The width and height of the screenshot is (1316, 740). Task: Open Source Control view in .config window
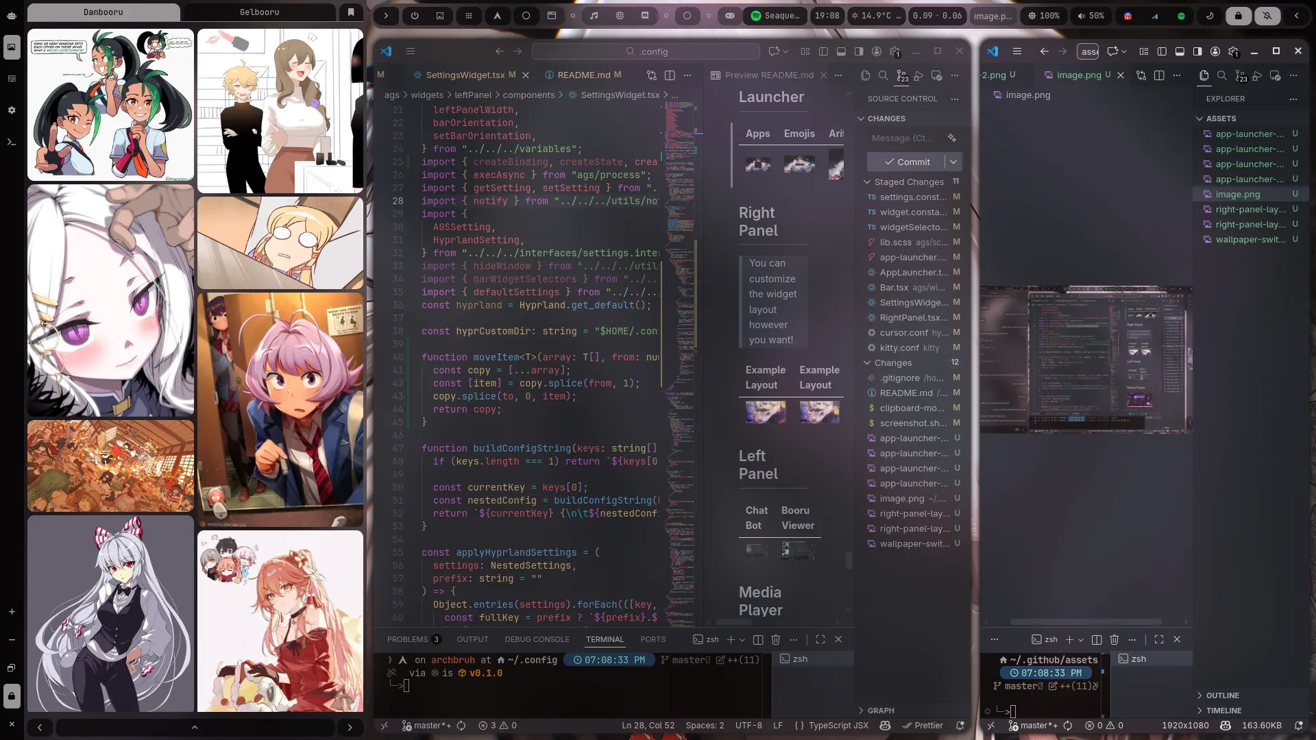tap(901, 75)
